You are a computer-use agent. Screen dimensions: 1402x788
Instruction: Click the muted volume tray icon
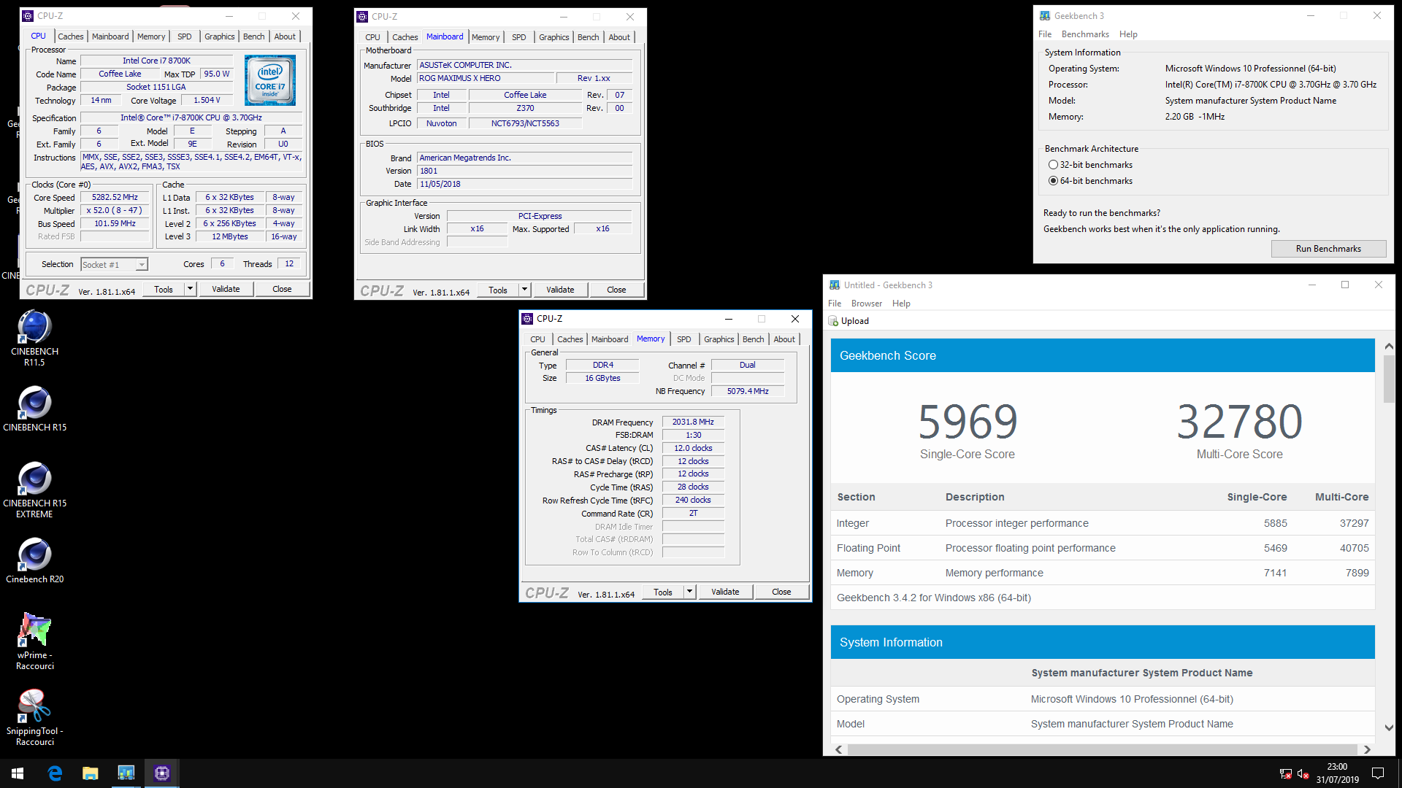point(1303,774)
